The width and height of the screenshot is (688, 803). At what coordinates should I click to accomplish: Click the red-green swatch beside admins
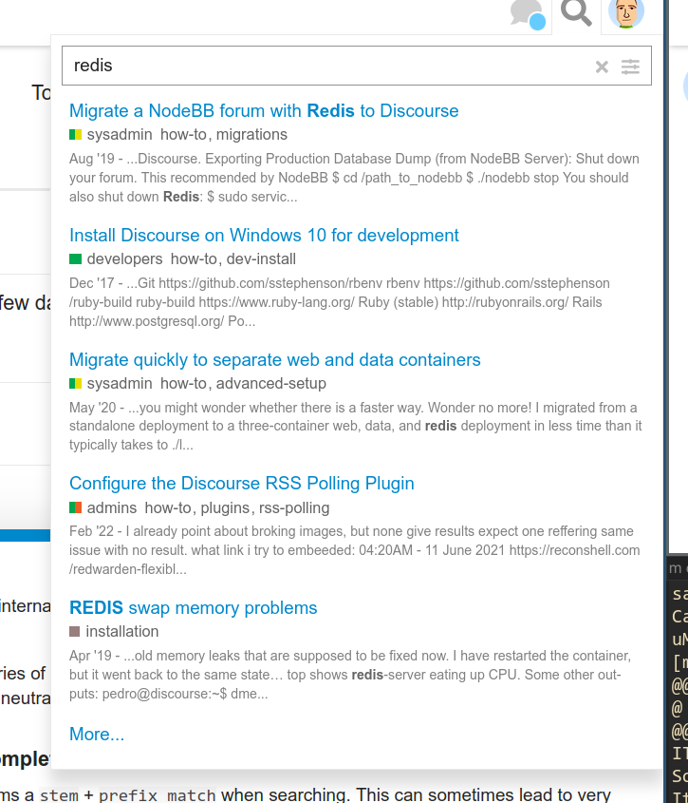(75, 507)
